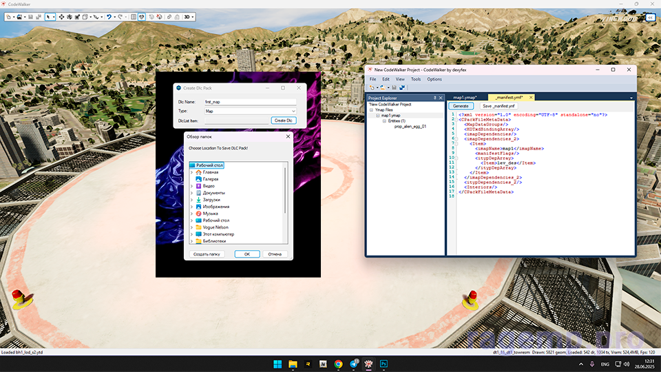Click the grayed paste icon in toolbar
Viewport: 661px width, 372px height.
177,17
